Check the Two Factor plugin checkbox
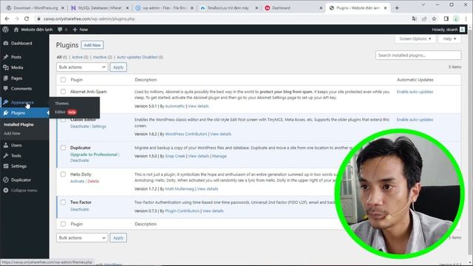The height and width of the screenshot is (266, 473). (63, 202)
